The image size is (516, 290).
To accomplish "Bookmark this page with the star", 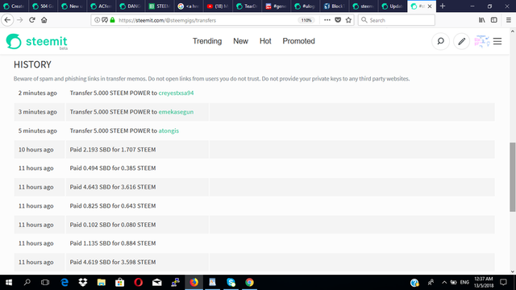I will [x=348, y=20].
